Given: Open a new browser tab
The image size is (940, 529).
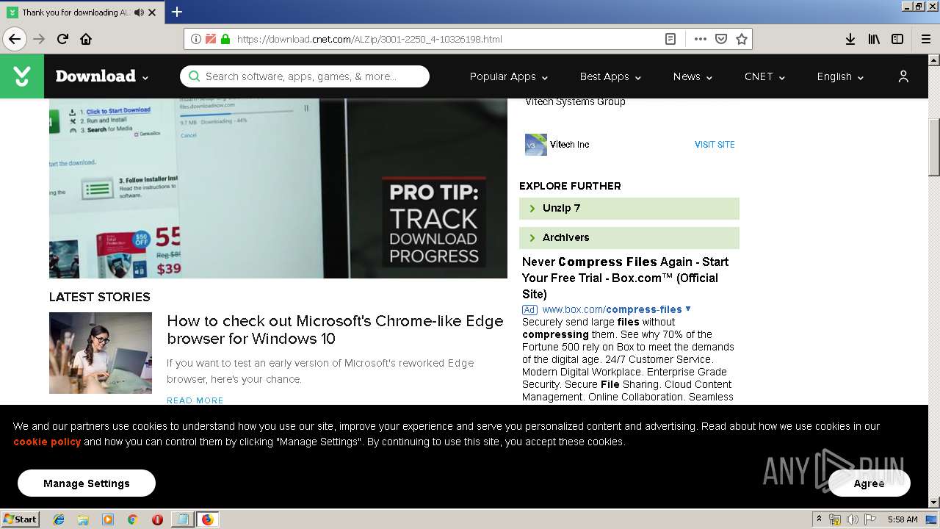Looking at the screenshot, I should (x=177, y=12).
